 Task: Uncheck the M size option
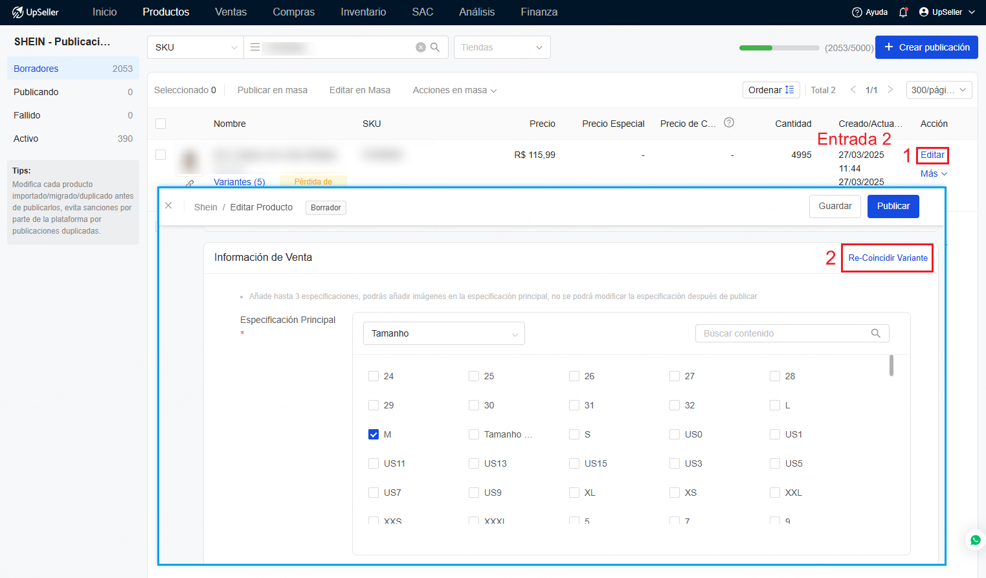tap(374, 434)
